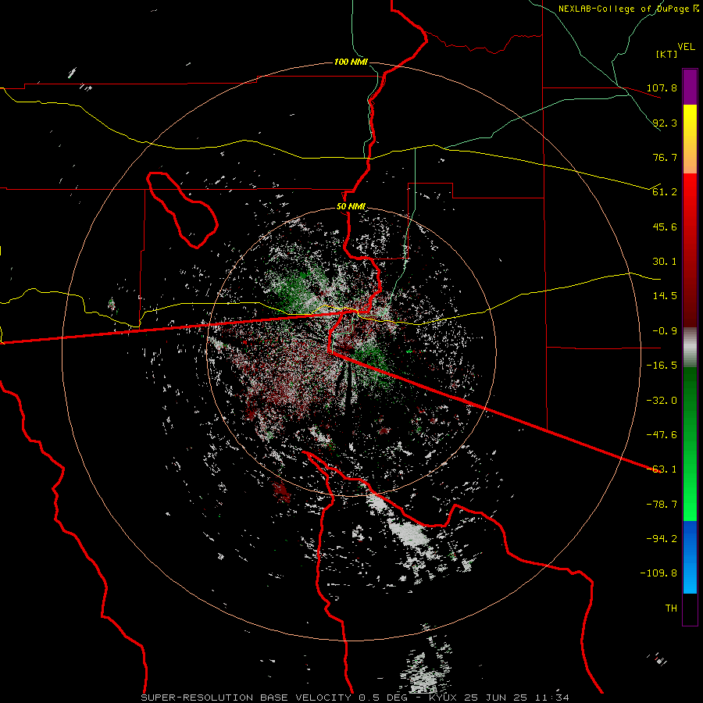The image size is (703, 703).
Task: Click the -32.0 velocity scale value
Action: click(x=662, y=401)
